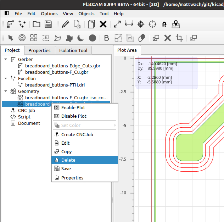The height and width of the screenshot is (222, 224).
Task: Click the pencil Edit object icon
Action: [66, 24]
